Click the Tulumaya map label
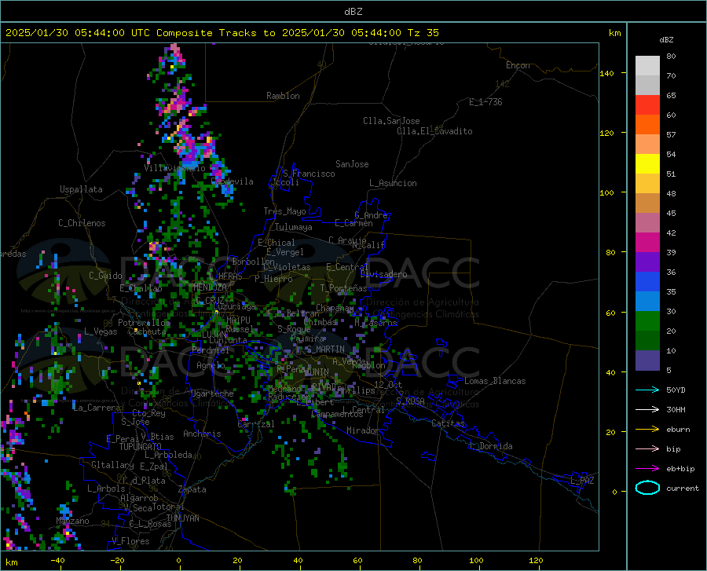The height and width of the screenshot is (571, 707). pos(294,227)
